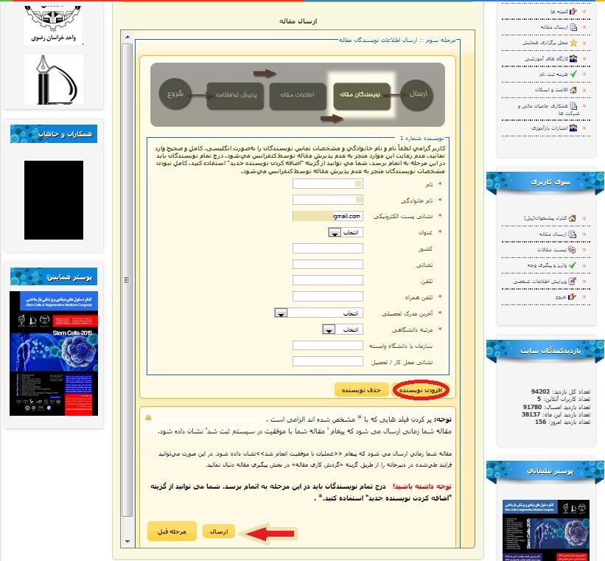605x561 pixels.
Task: Click the icon for لیست مقالات
Action: (x=572, y=250)
